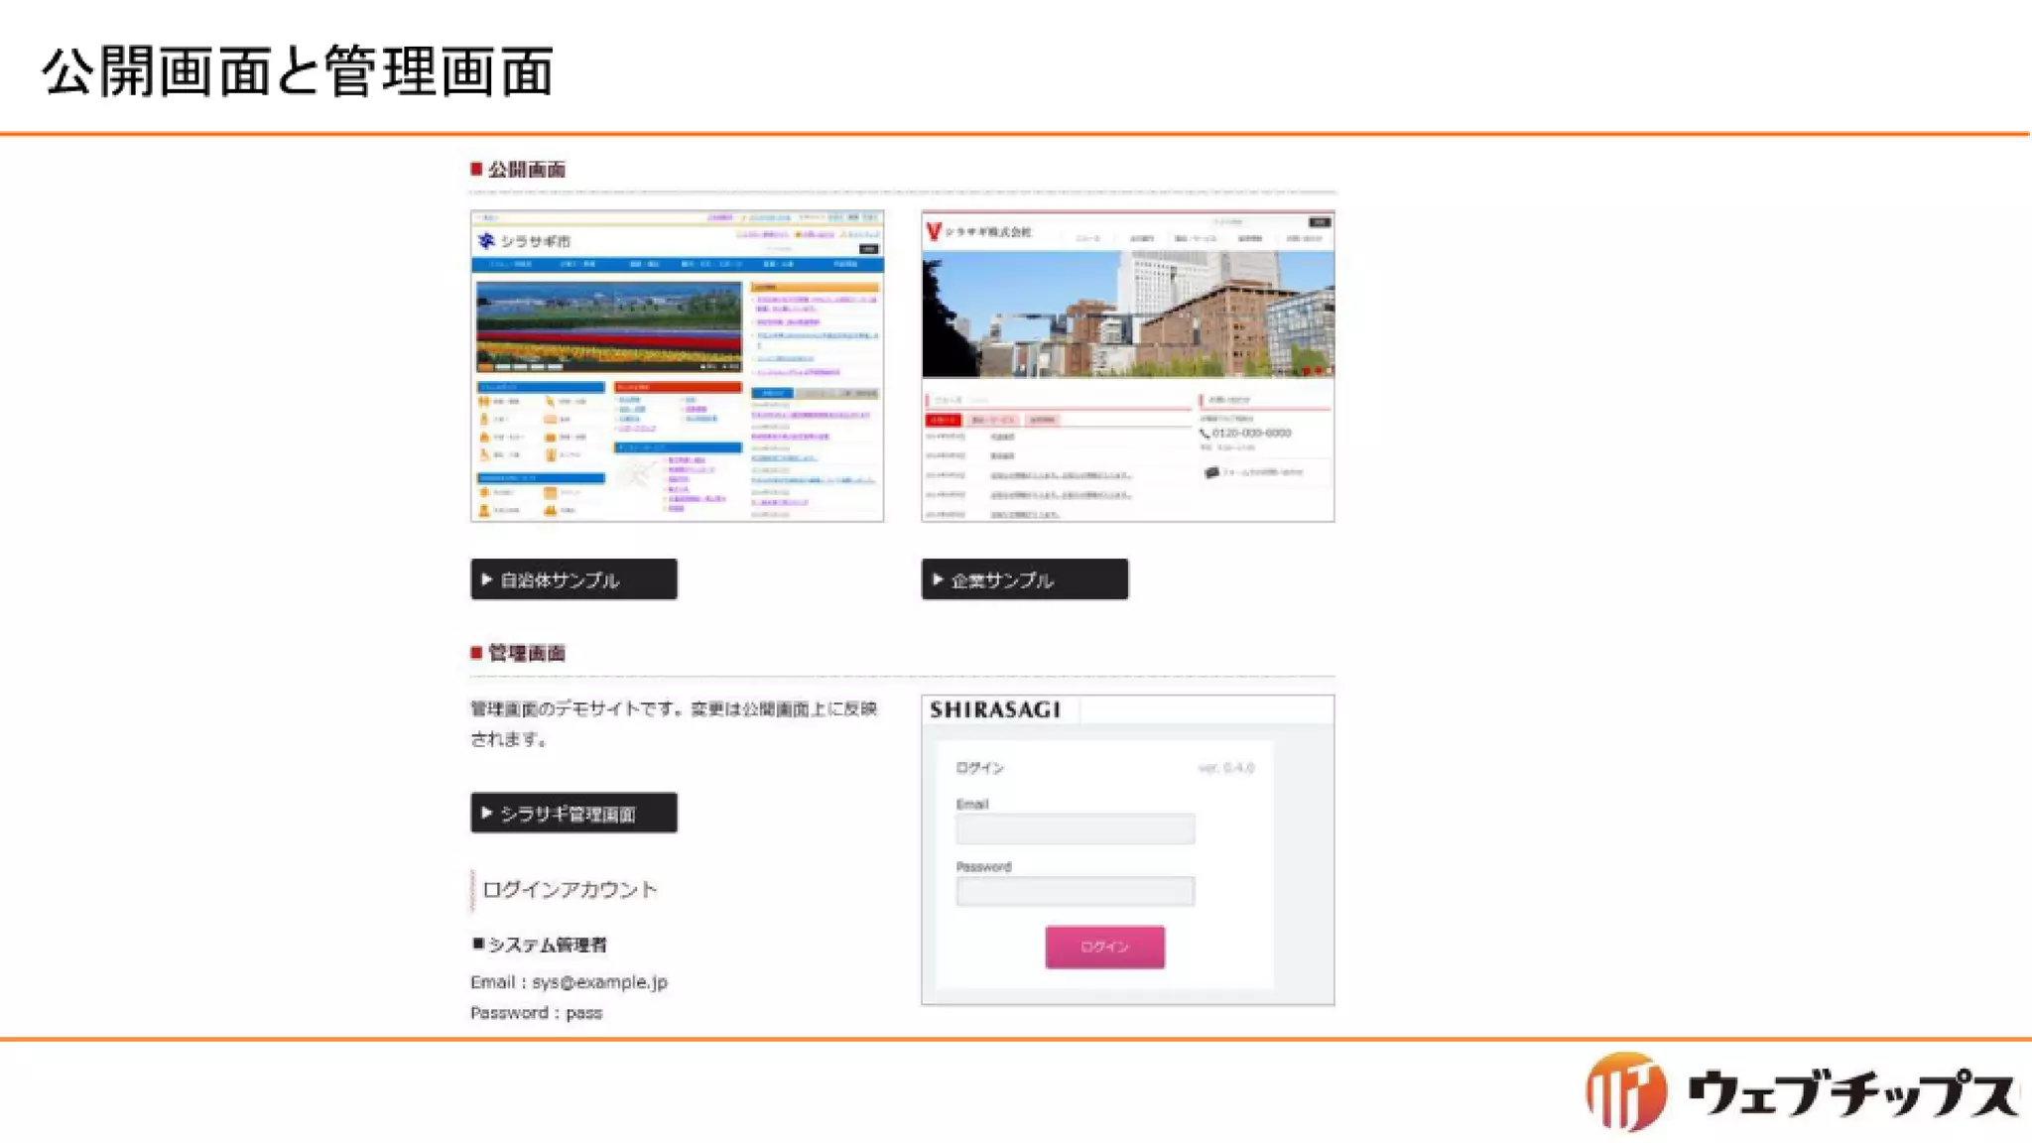Click the blue navigation bar on シラサギ市 site
2032x1143 pixels.
(677, 265)
